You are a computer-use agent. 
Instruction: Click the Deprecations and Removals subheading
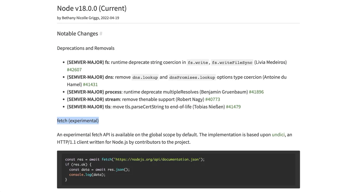click(86, 48)
